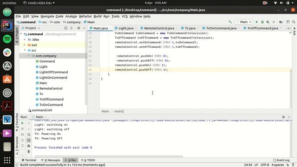Click the src breadcrumb
297x167 pixels.
coord(43,22)
